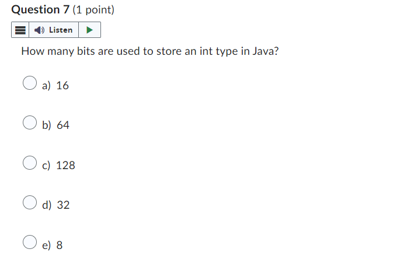This screenshot has height=270, width=393.
Task: Click the answer text 64
Action: pyautogui.click(x=63, y=125)
